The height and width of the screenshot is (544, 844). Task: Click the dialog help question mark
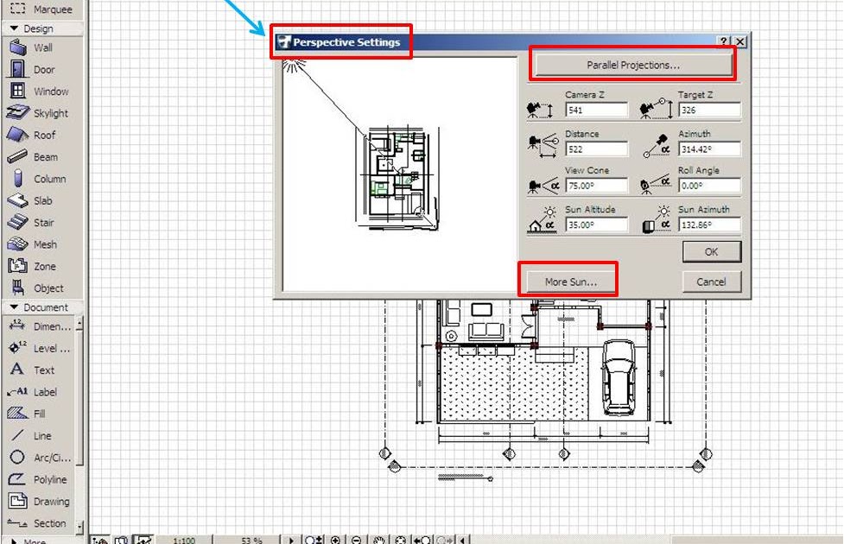coord(724,41)
